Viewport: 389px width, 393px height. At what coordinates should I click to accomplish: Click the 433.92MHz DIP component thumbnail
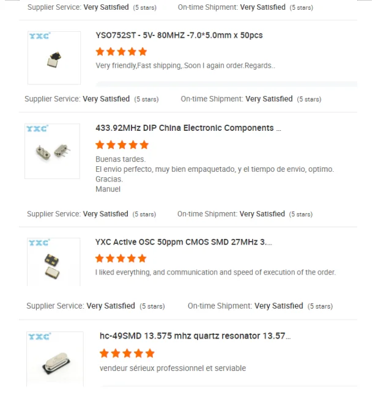(x=52, y=151)
